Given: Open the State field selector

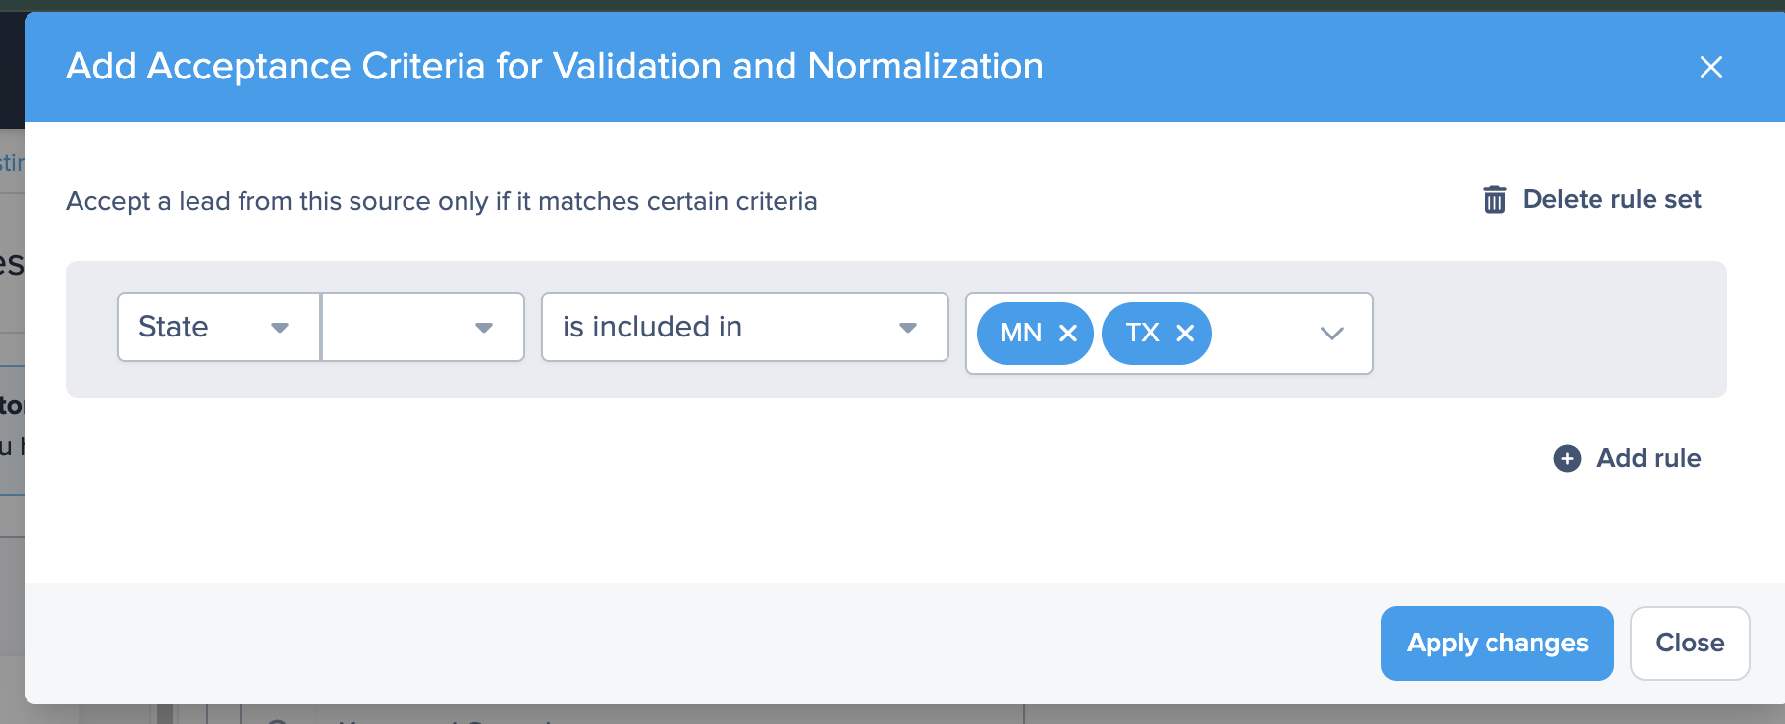Looking at the screenshot, I should coord(196,328).
